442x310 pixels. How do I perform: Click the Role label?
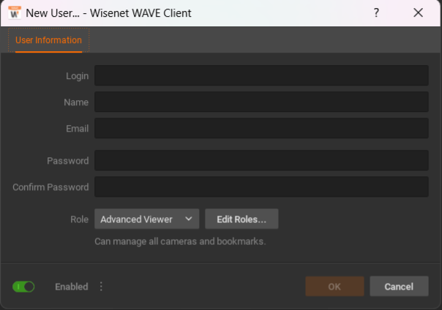[x=79, y=219]
